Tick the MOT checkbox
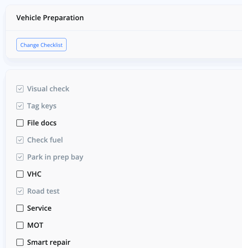 20,225
